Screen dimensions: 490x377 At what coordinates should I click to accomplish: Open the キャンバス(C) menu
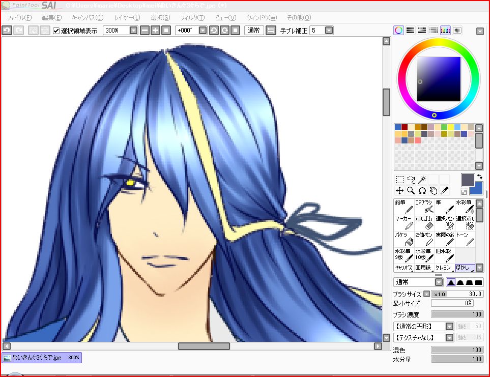point(88,18)
